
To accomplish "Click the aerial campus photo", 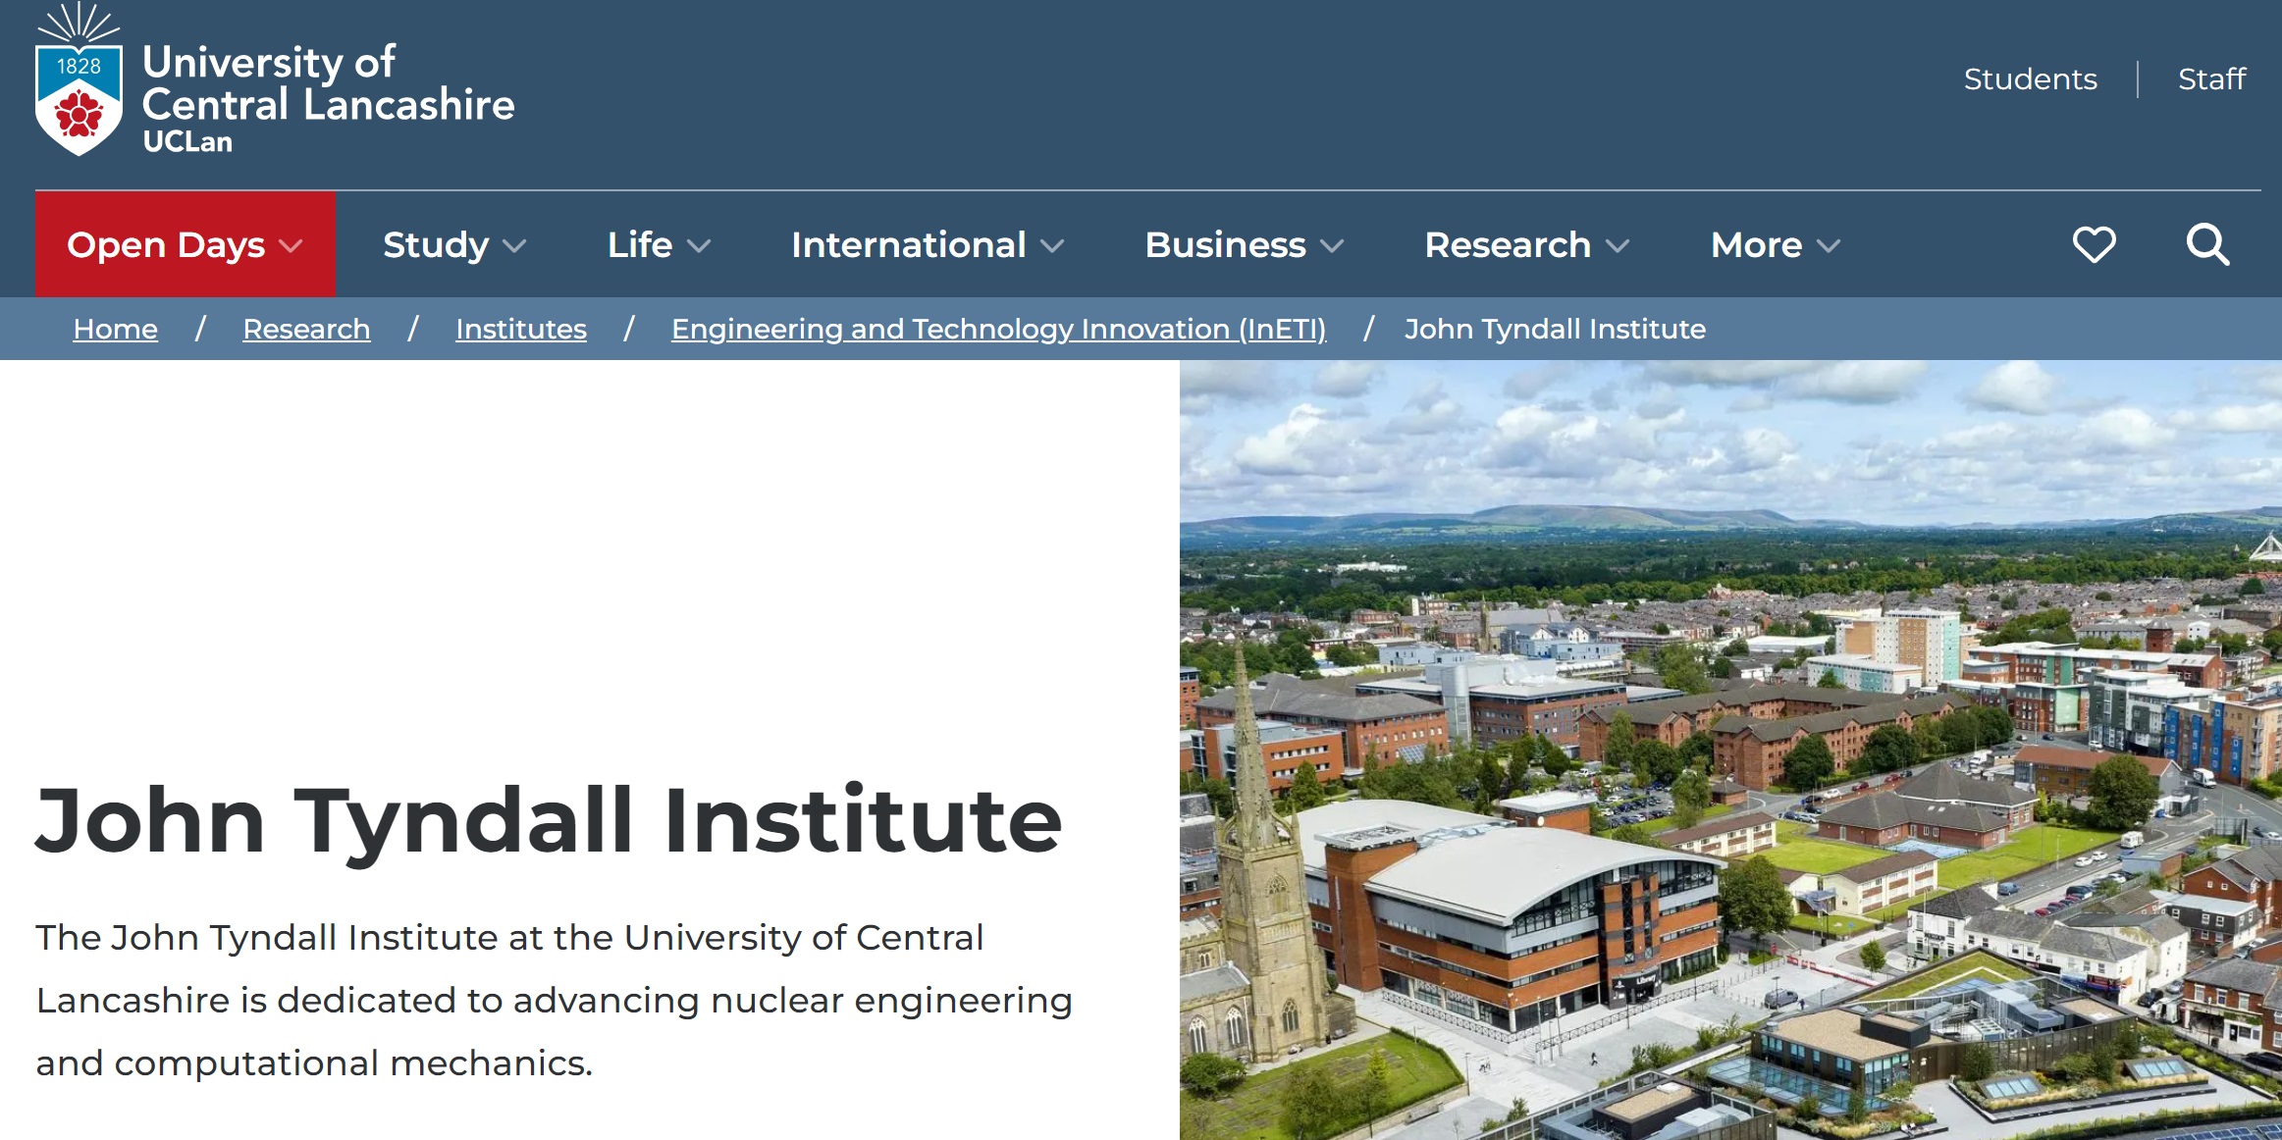I will click(1729, 750).
